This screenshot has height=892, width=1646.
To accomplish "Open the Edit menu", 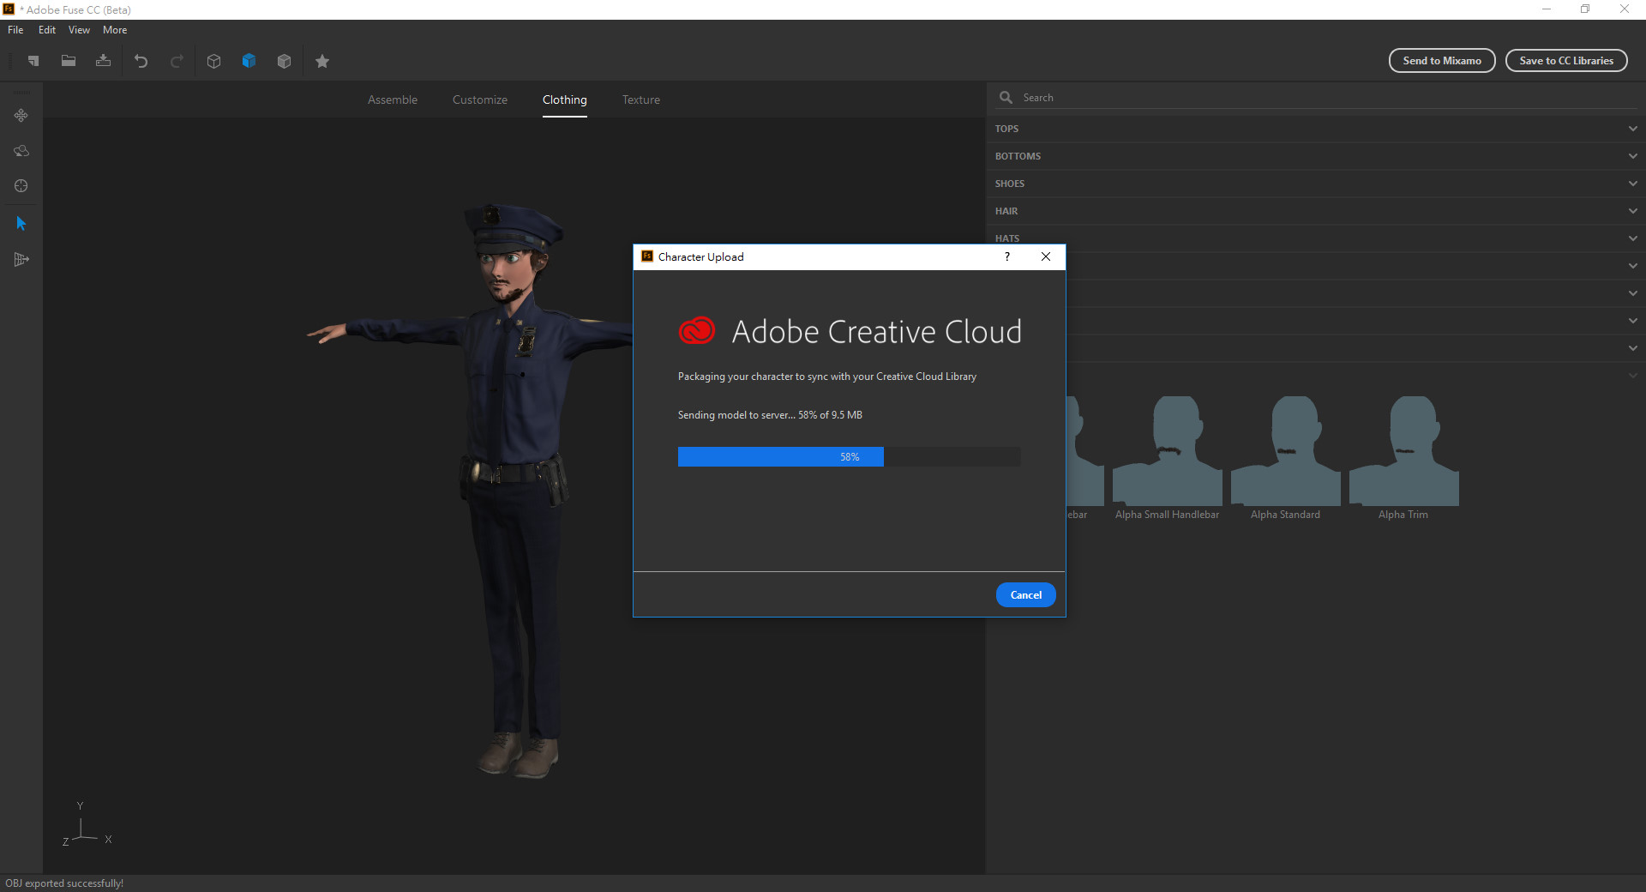I will point(47,30).
